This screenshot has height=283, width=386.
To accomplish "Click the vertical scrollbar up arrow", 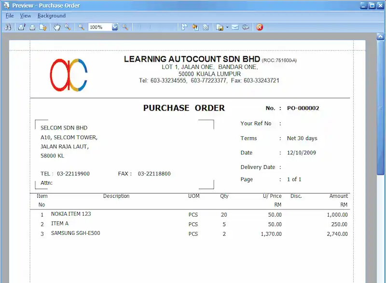I will [x=381, y=37].
